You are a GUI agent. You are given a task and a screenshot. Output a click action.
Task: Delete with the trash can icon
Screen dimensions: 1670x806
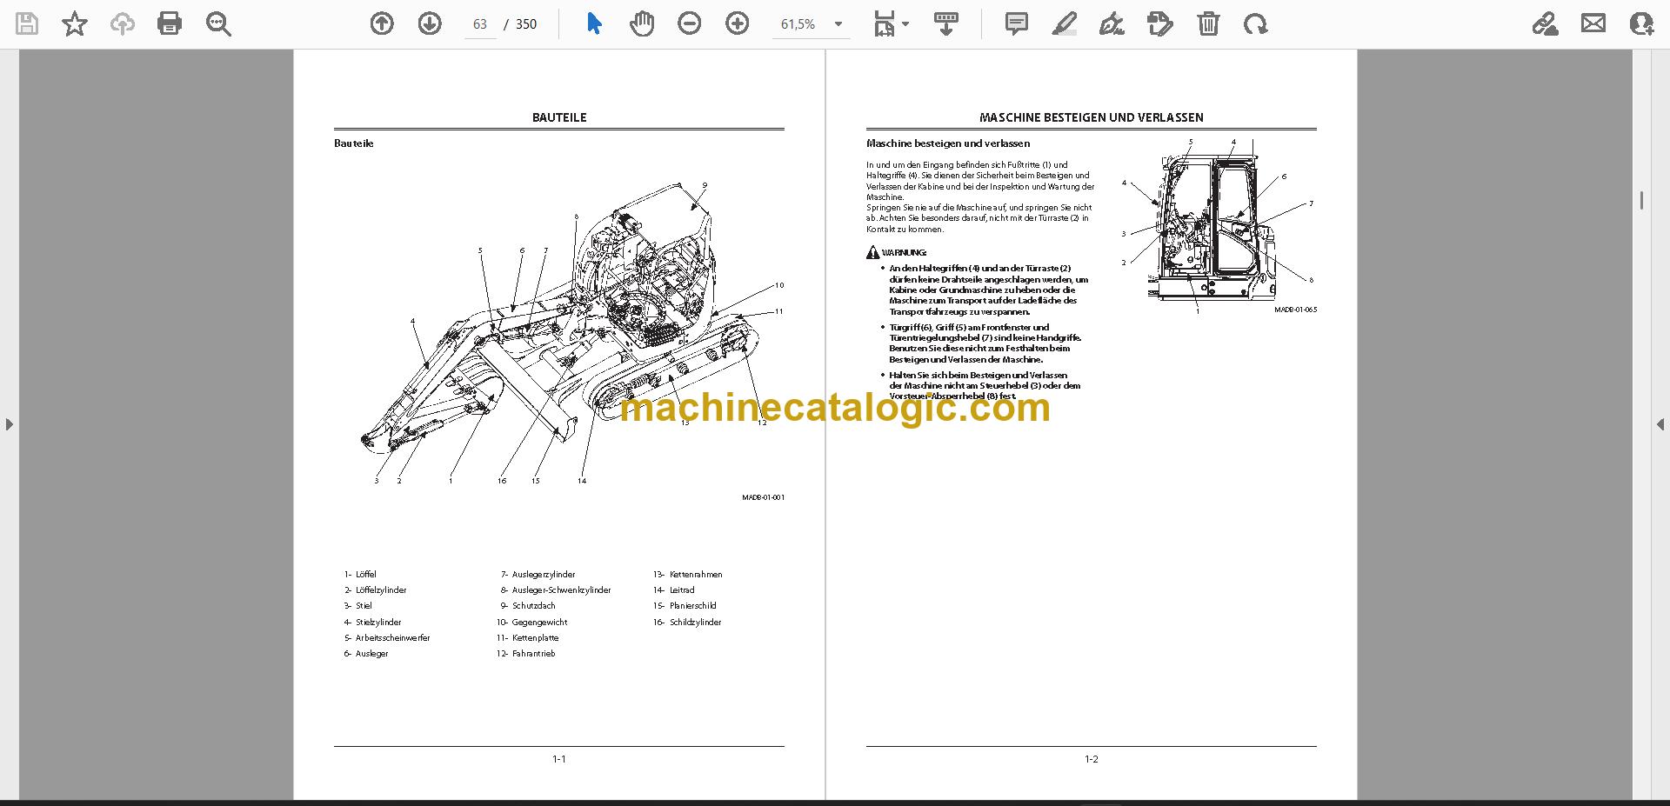[x=1208, y=23]
